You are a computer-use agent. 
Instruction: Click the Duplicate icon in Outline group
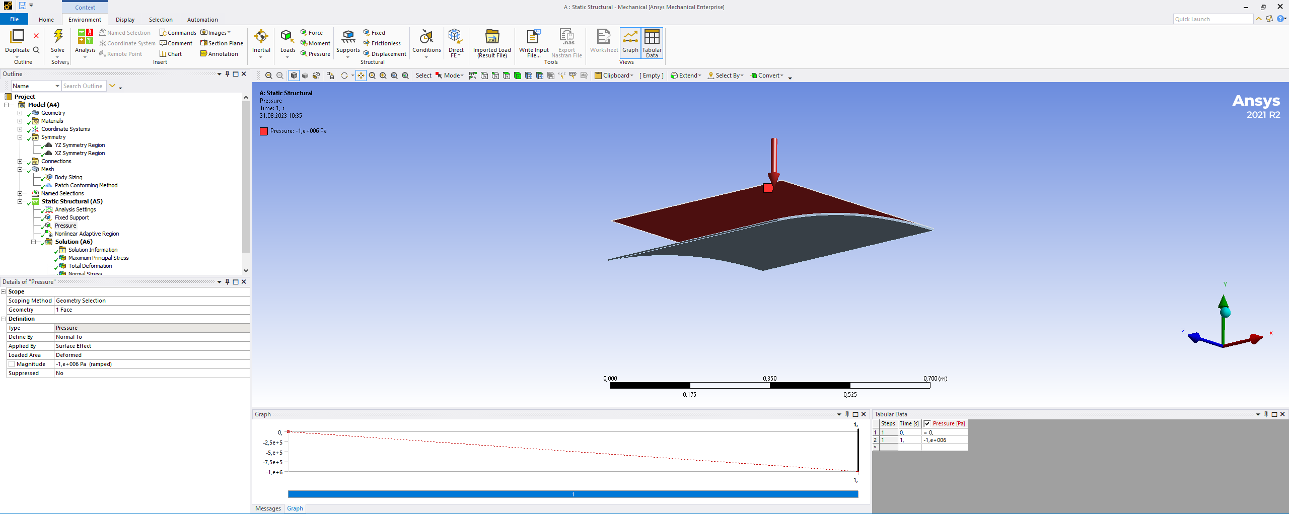(x=17, y=37)
